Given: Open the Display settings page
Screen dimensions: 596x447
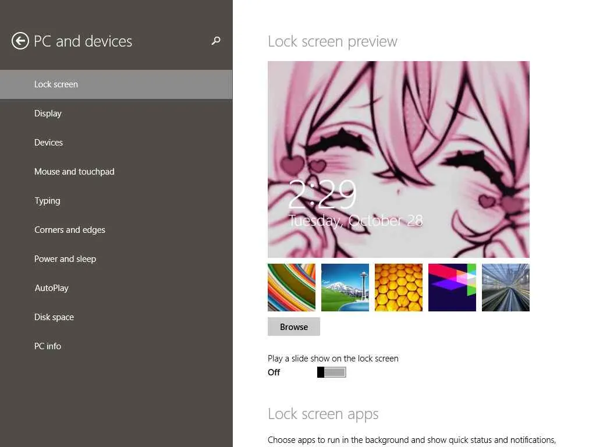Looking at the screenshot, I should pos(48,113).
